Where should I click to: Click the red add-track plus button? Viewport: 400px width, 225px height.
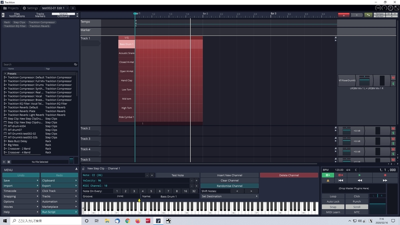pos(344,15)
